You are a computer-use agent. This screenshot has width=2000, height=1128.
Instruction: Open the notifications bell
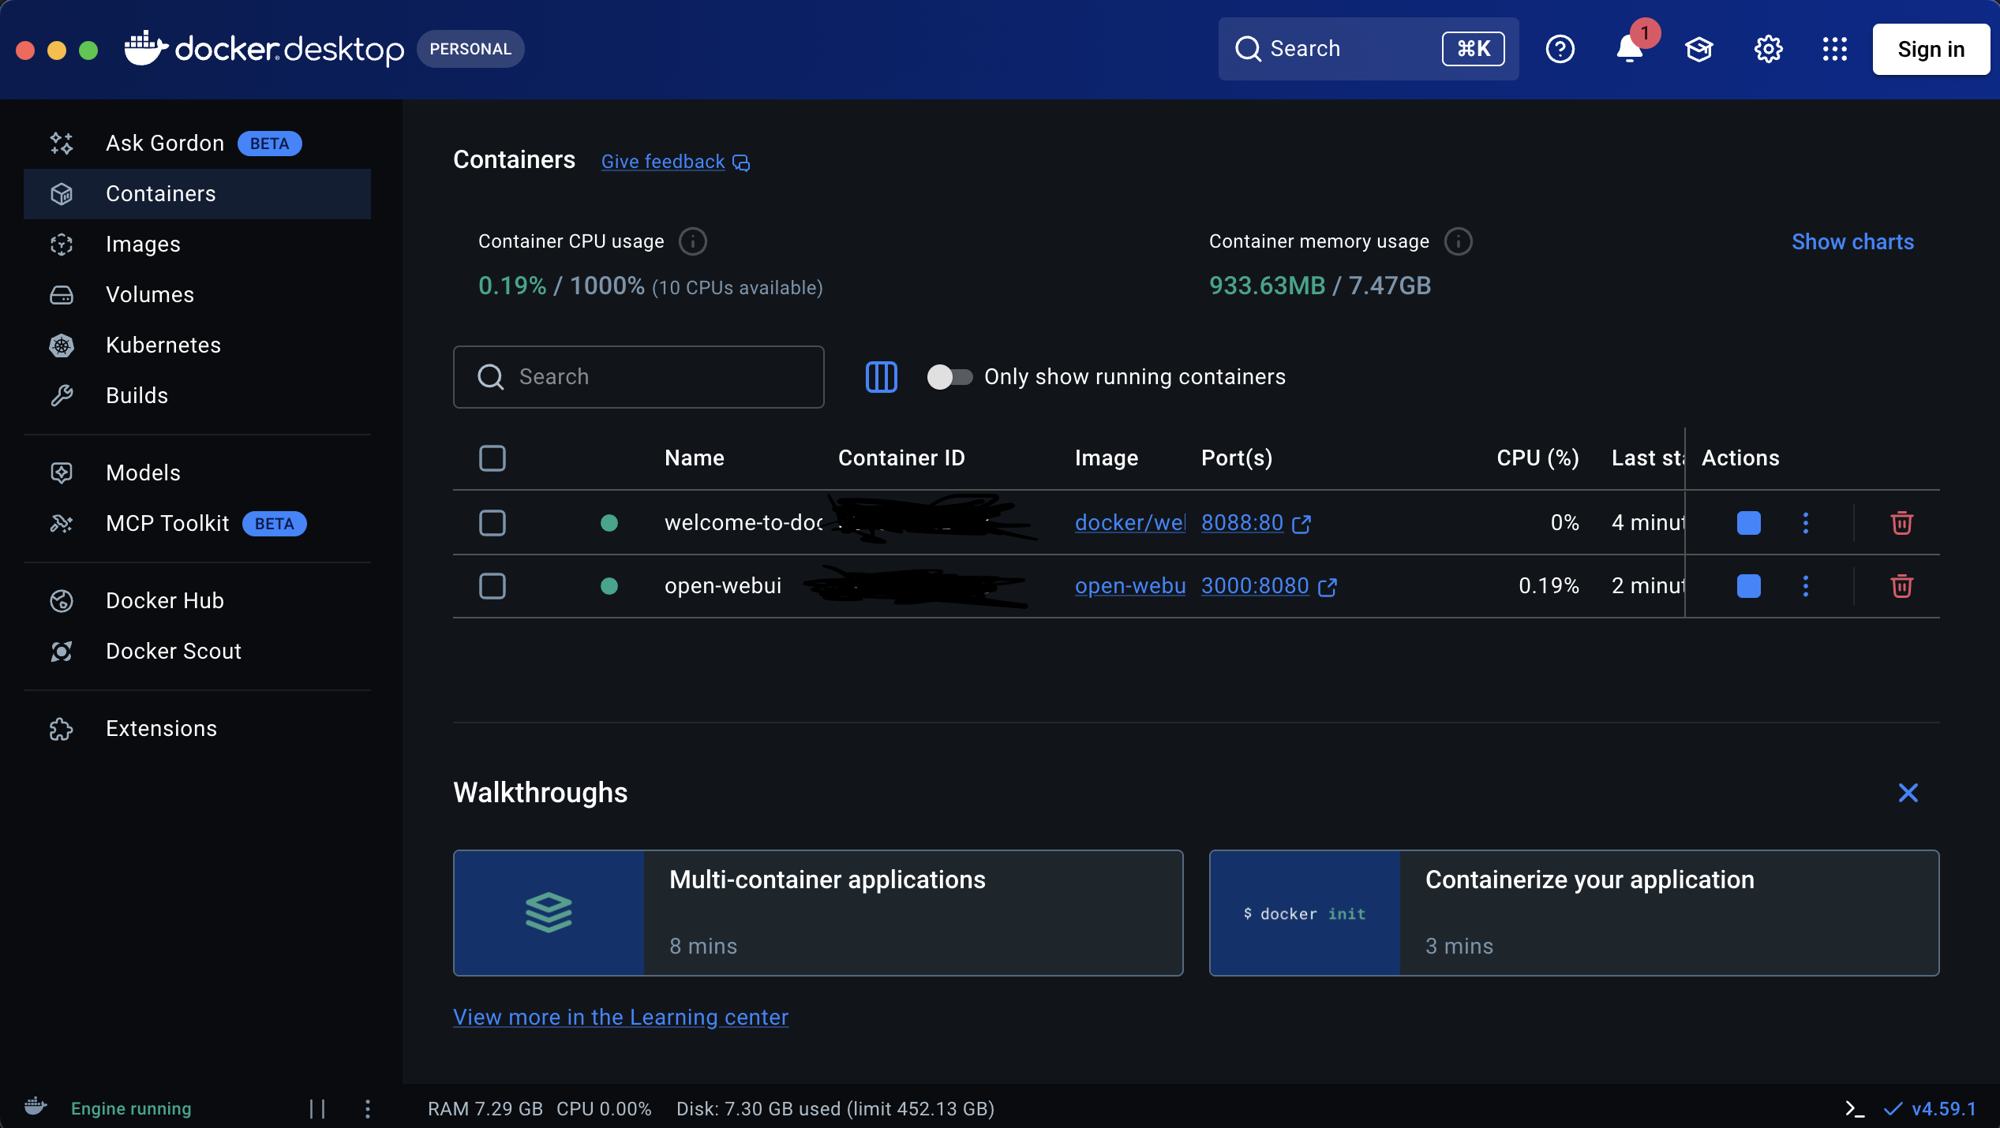(x=1629, y=49)
